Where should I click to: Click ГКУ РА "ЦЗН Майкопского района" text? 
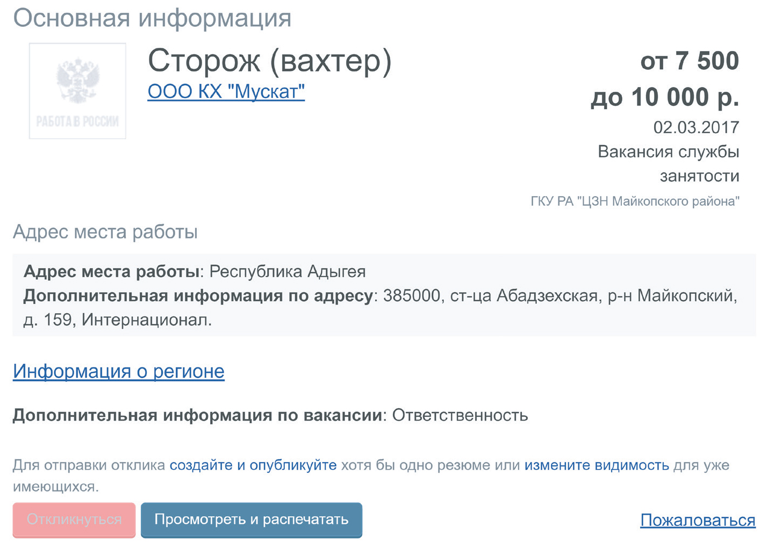635,201
